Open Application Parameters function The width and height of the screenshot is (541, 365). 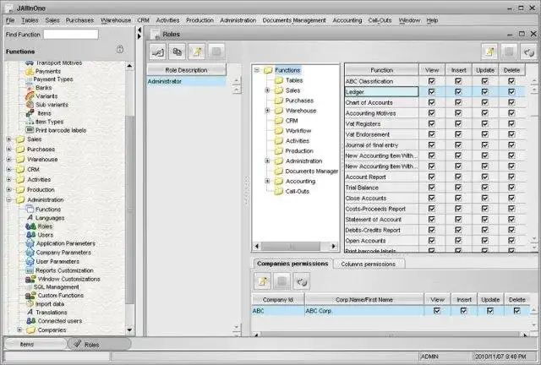(x=66, y=243)
